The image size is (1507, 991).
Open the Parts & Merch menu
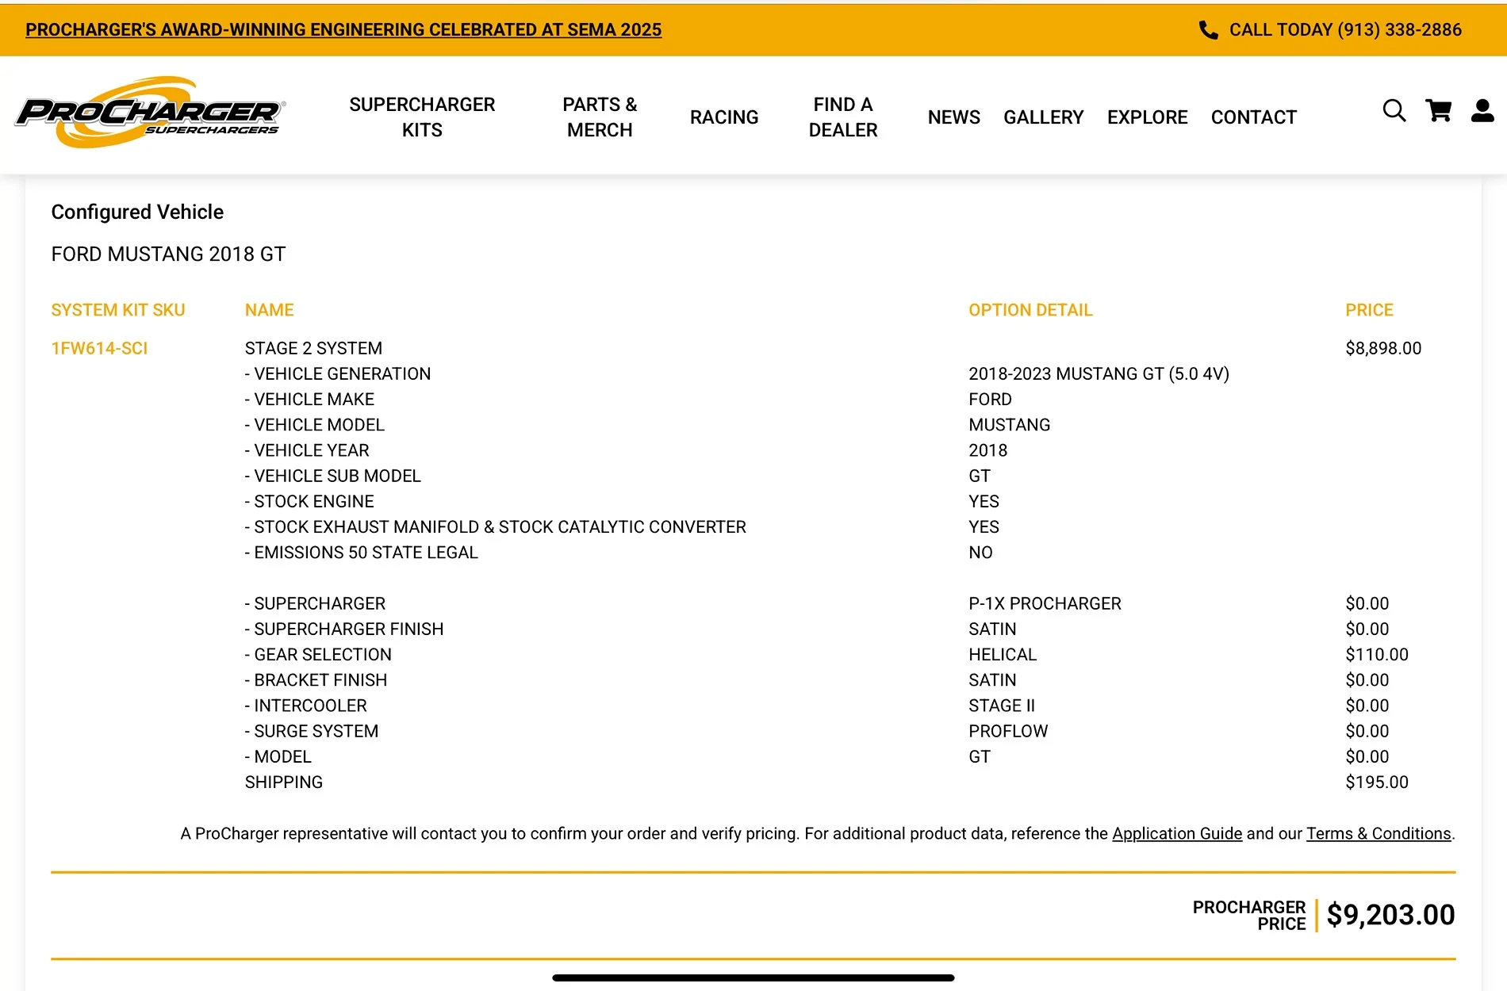pos(600,117)
